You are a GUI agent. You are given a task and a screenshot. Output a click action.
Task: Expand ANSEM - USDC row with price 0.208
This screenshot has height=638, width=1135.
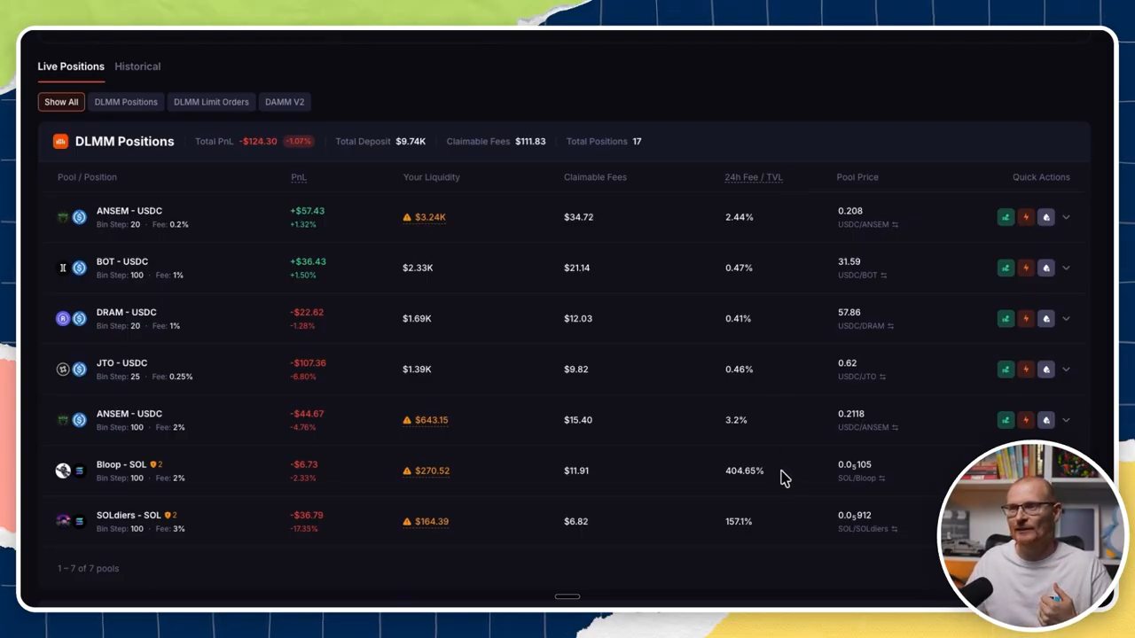(x=1066, y=217)
